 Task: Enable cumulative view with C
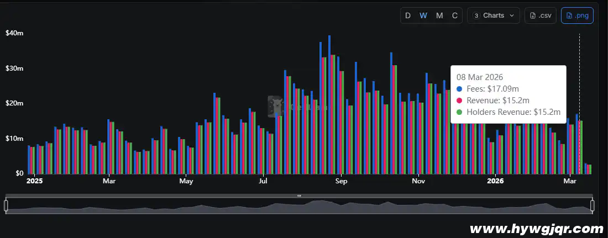click(x=455, y=15)
